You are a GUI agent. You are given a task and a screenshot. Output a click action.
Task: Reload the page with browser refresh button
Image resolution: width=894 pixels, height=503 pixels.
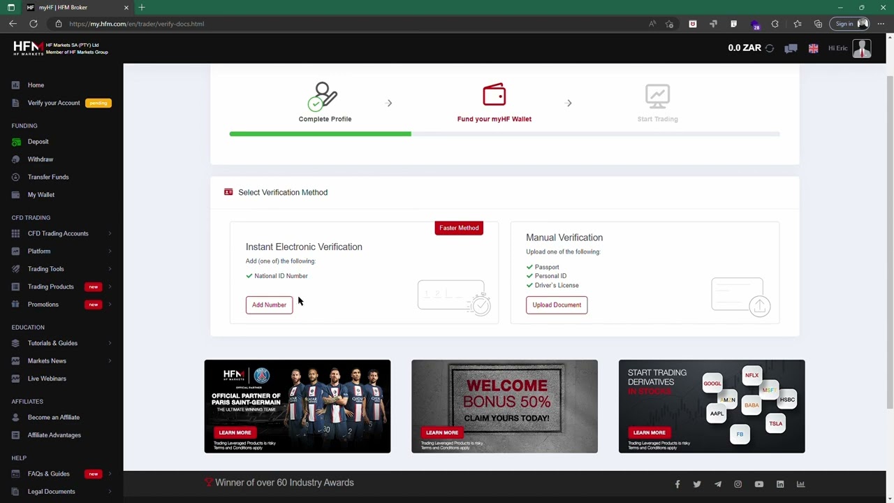click(33, 24)
